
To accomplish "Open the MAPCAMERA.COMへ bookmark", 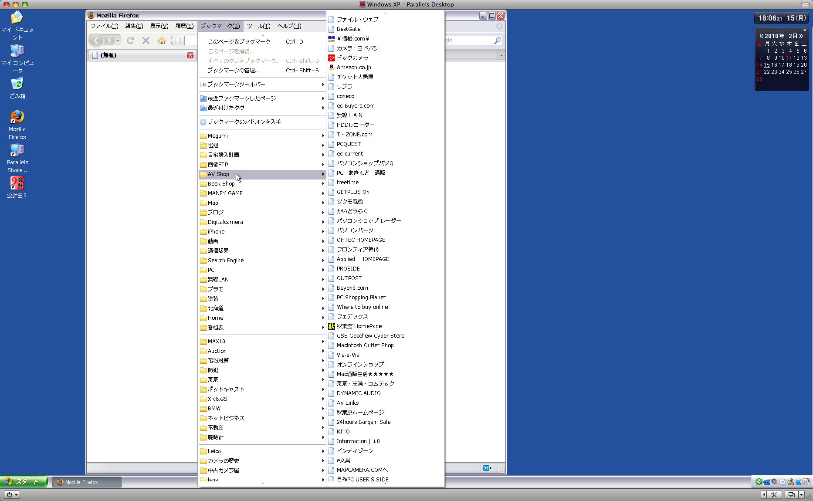I will (385, 470).
